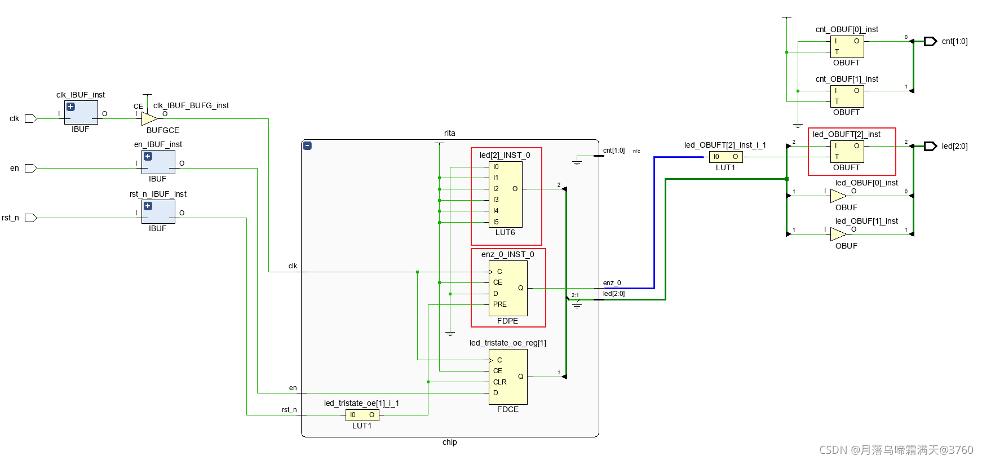
Task: Select the led_OBUF[1]_inst OBUF triangle
Action: pyautogui.click(x=838, y=234)
